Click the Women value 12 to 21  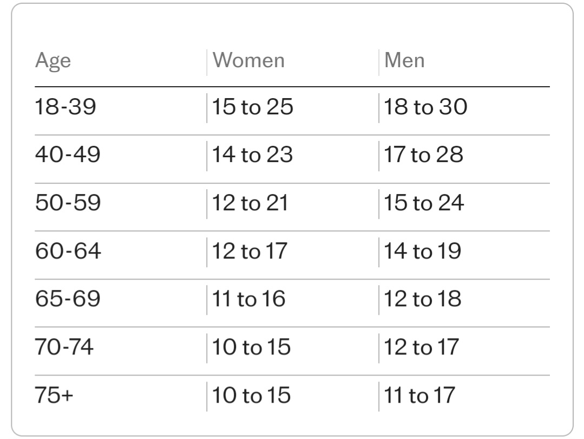pyautogui.click(x=250, y=203)
